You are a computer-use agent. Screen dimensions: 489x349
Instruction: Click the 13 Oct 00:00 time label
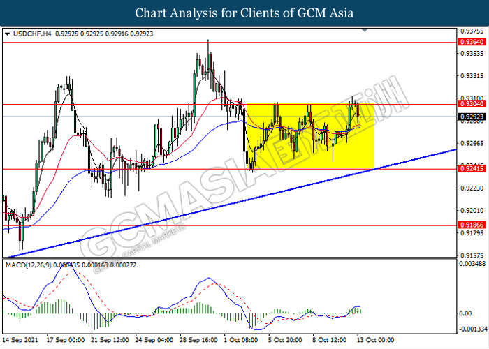pos(375,340)
